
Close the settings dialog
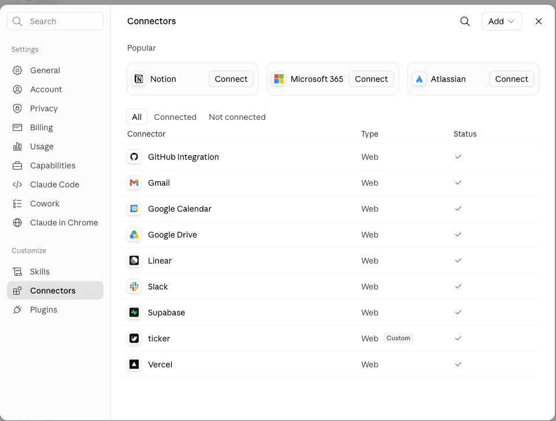coord(538,21)
